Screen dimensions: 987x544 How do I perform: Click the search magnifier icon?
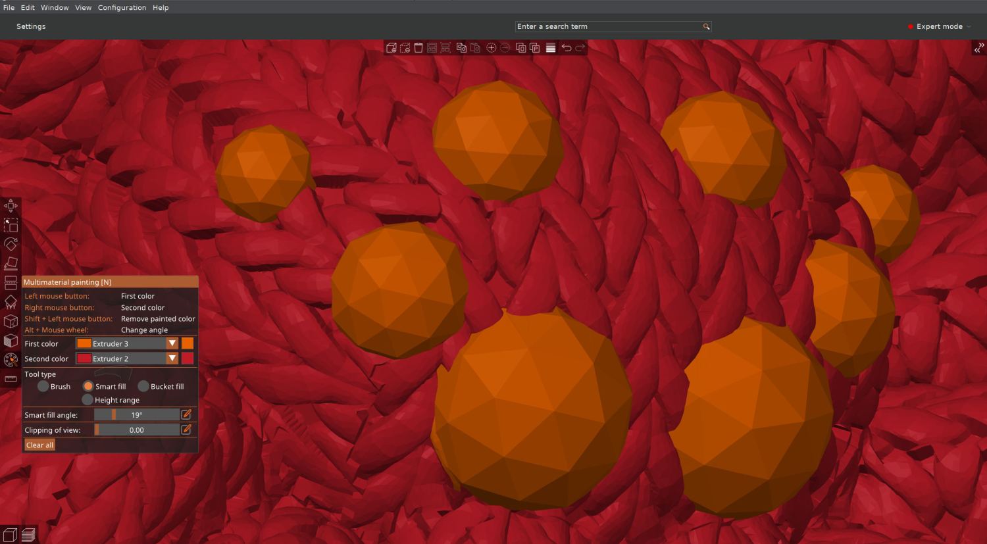tap(706, 27)
